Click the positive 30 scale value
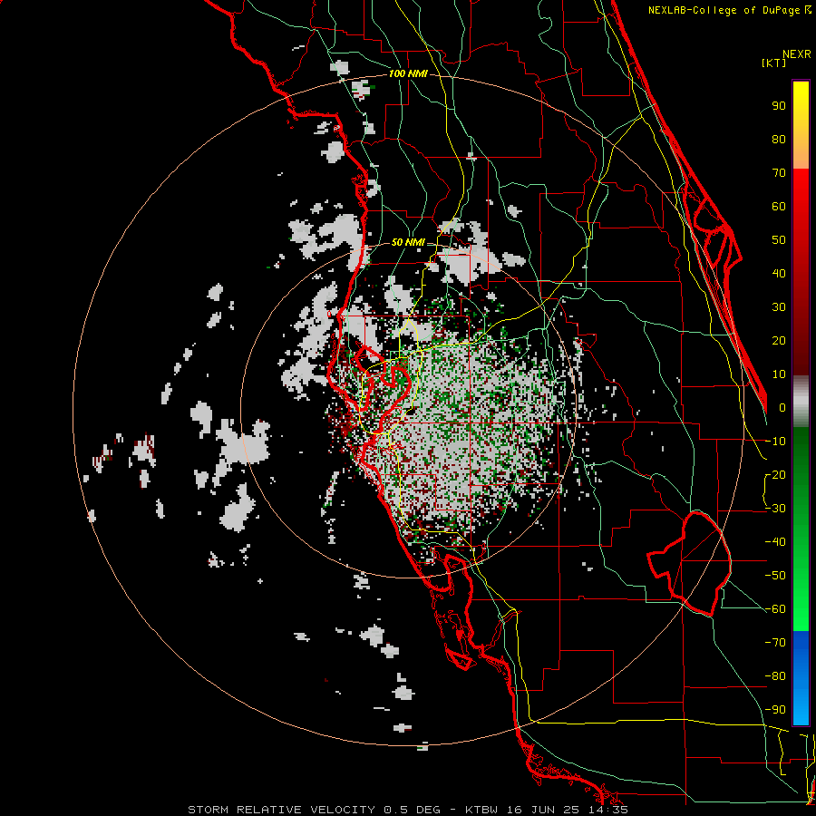The width and height of the screenshot is (816, 816). (x=779, y=307)
